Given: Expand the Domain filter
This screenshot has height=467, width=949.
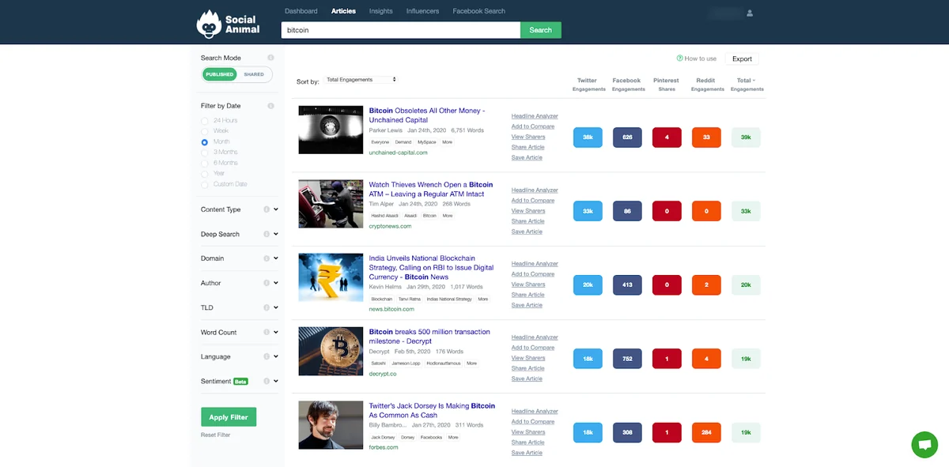Looking at the screenshot, I should coord(276,258).
